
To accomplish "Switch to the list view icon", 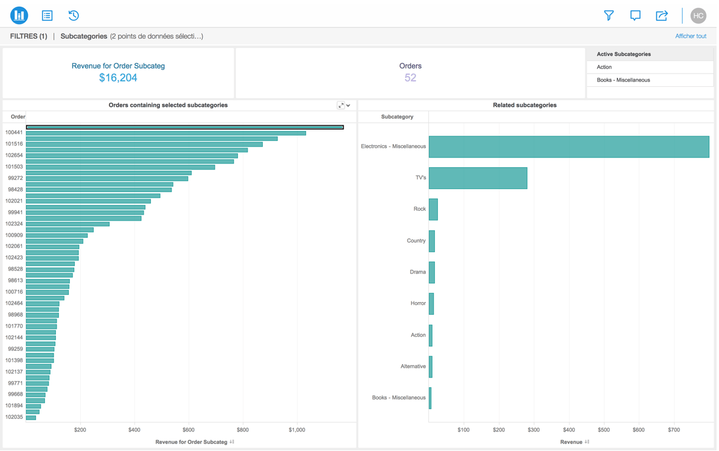I will tap(47, 16).
